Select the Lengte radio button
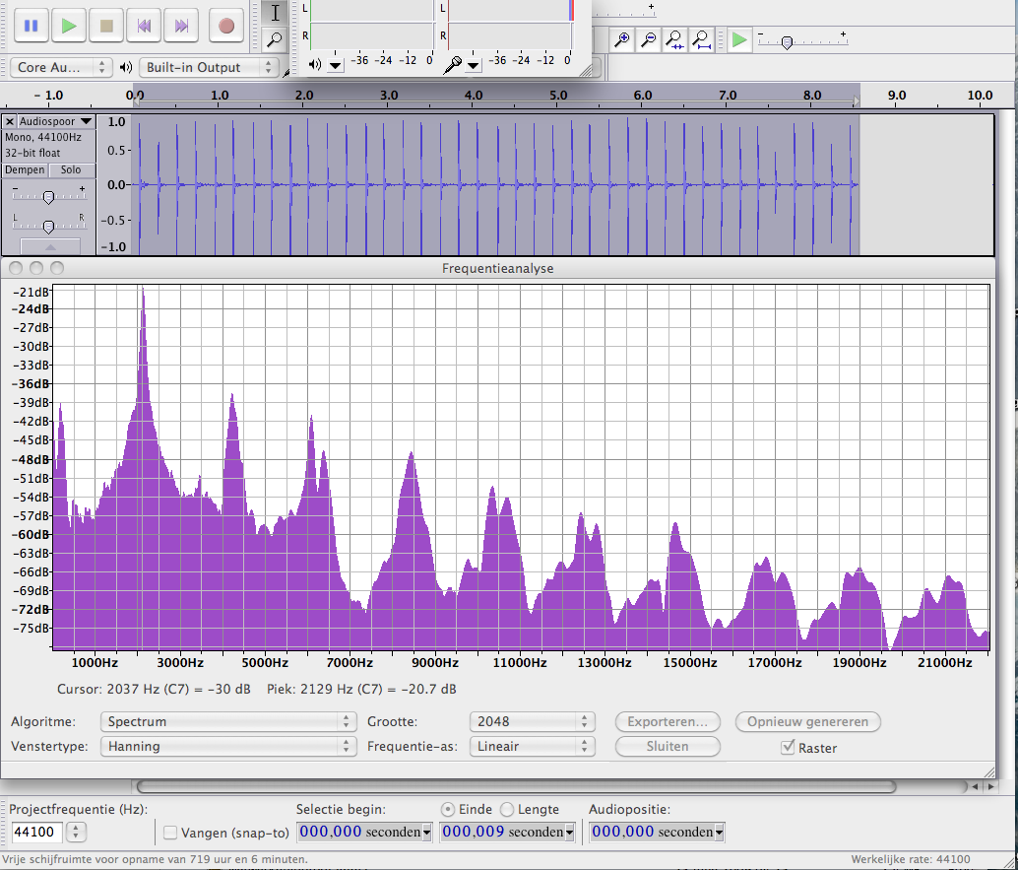 [x=507, y=809]
